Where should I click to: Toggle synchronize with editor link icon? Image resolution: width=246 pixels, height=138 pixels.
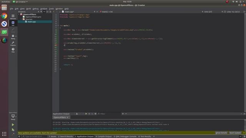[45, 12]
